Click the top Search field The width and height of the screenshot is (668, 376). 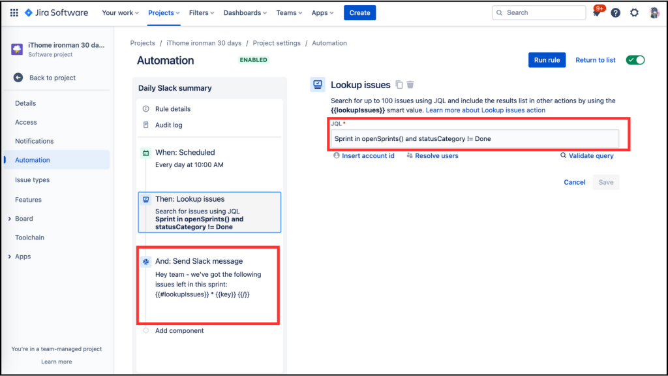pos(539,13)
